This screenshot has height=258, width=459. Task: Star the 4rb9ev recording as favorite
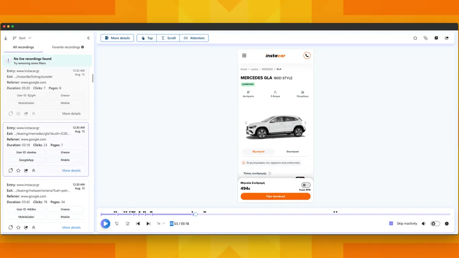click(18, 227)
